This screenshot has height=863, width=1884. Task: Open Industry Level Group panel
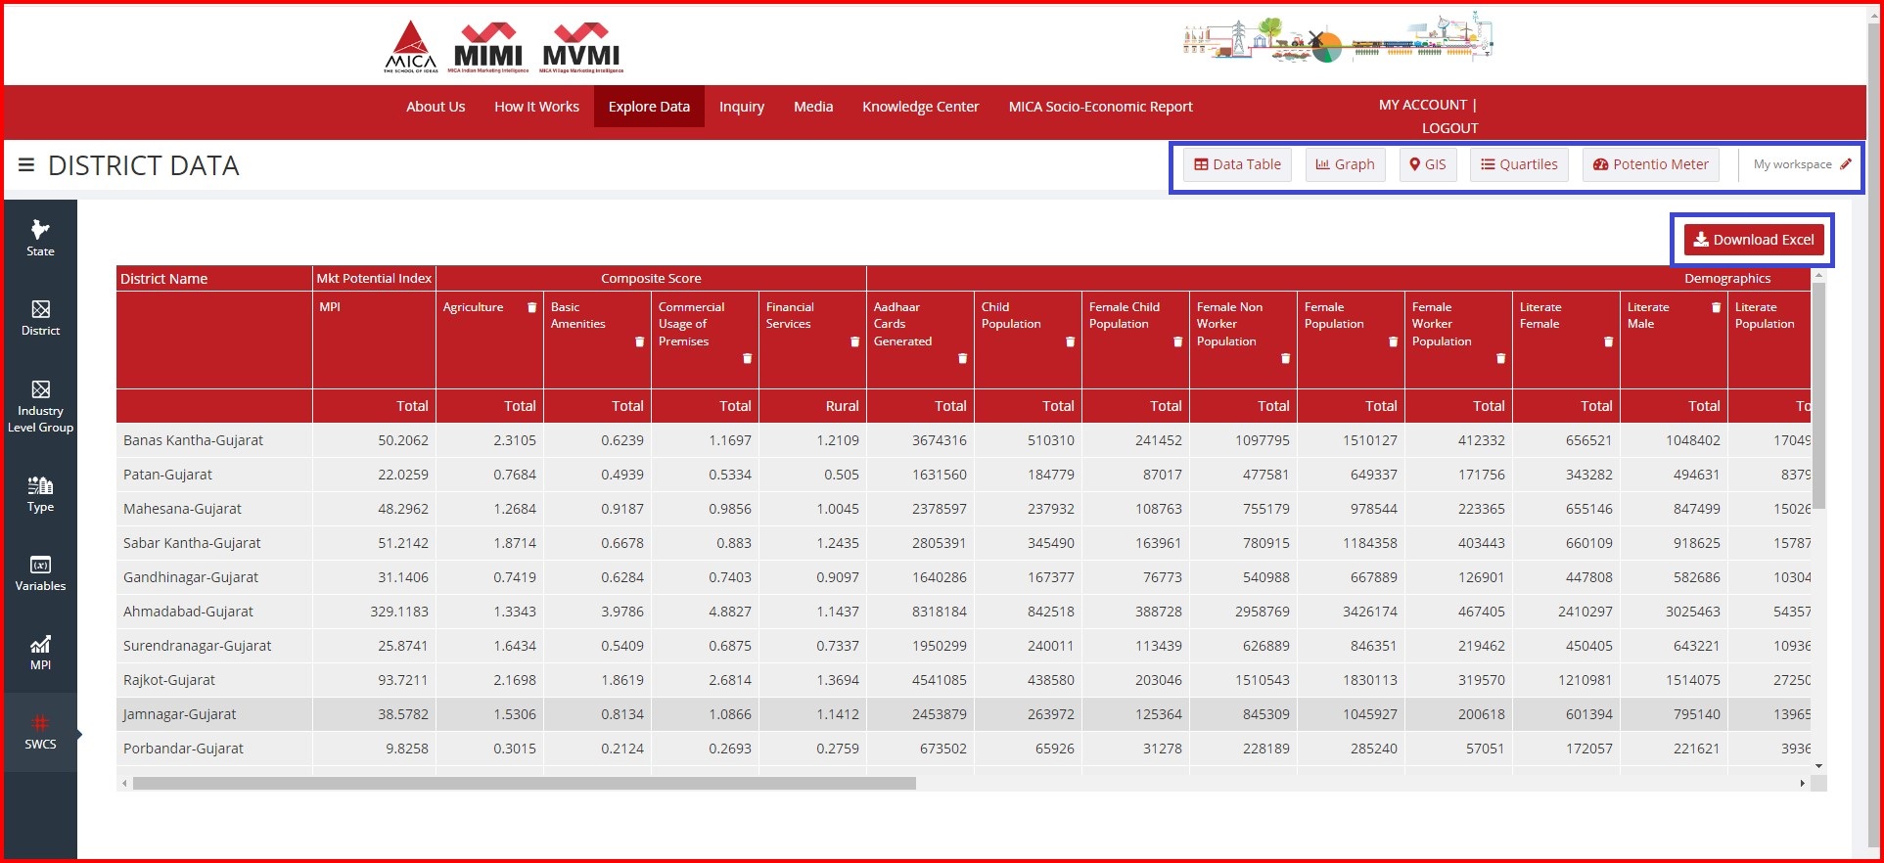[x=40, y=405]
